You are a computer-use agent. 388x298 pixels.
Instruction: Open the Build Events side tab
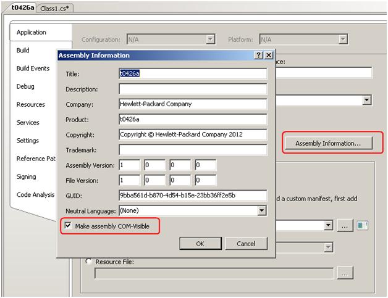point(33,68)
